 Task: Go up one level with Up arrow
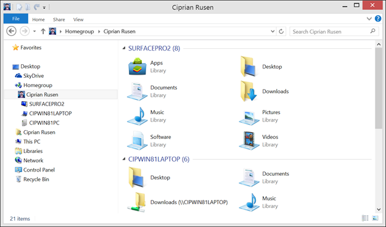[x=43, y=31]
